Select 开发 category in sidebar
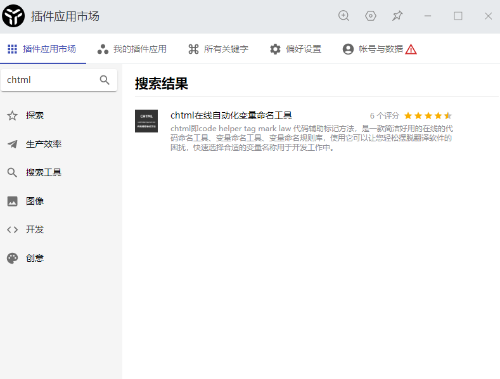Screen dimensions: 500x379 (x=61, y=229)
